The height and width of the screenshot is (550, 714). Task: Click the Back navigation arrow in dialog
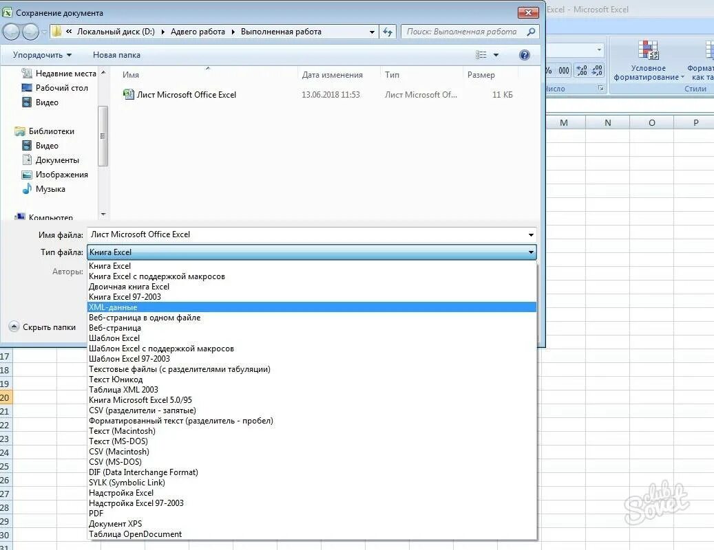12,32
